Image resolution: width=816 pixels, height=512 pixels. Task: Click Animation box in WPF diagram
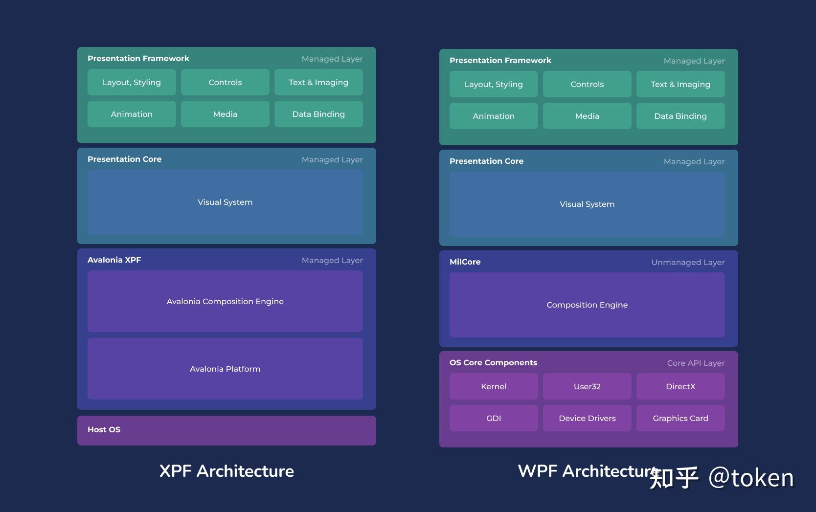494,116
